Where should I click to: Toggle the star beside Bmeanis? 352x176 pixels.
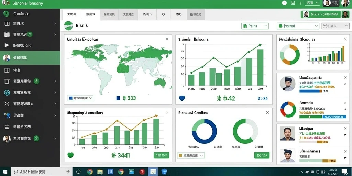345,109
